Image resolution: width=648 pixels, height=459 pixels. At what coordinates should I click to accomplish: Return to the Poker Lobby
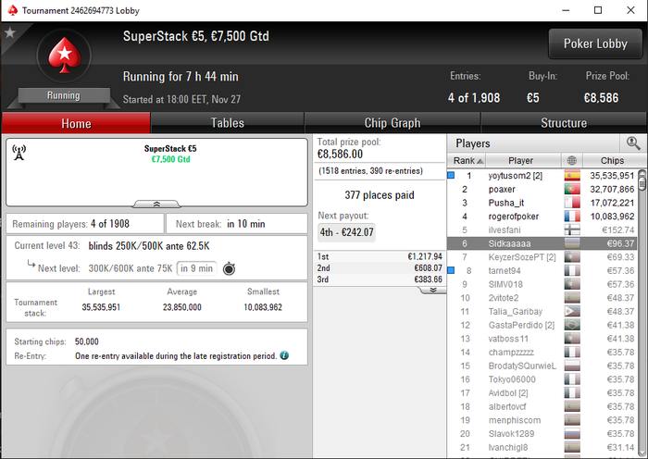[x=595, y=43]
